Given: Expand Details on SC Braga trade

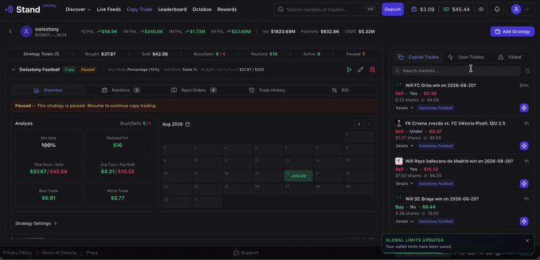Looking at the screenshot, I should (x=404, y=221).
